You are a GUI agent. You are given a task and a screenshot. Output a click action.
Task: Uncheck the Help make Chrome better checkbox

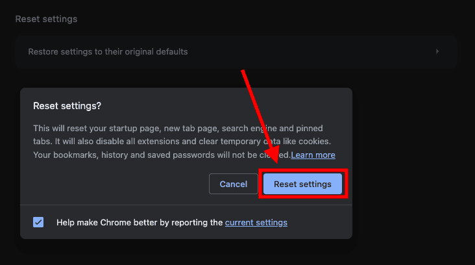[38, 222]
